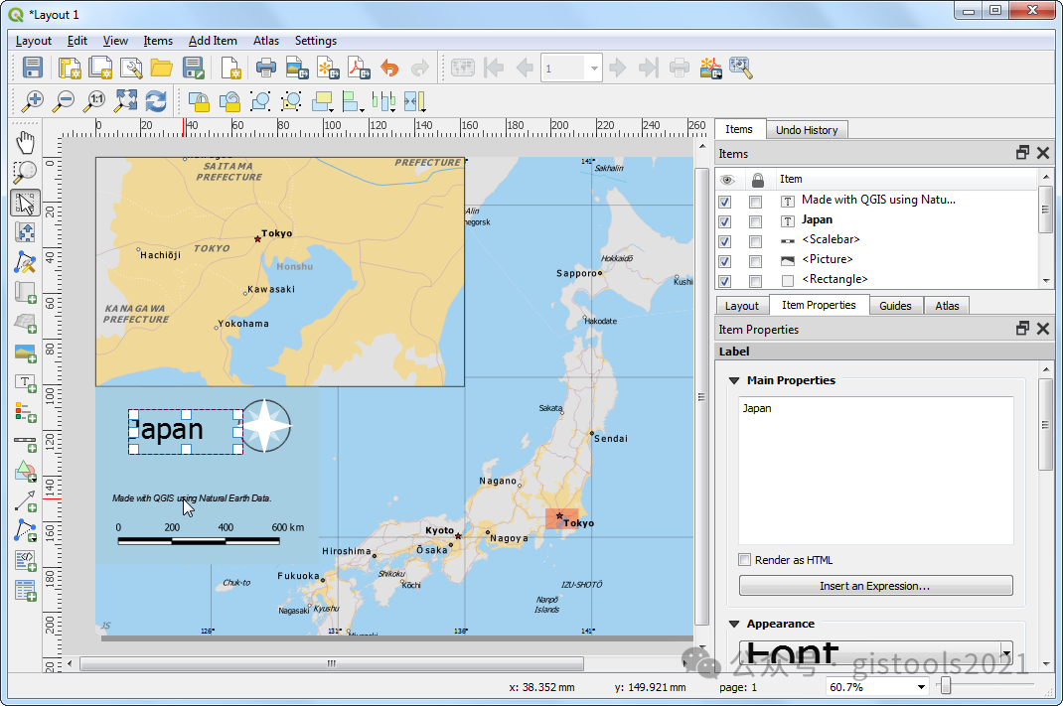Click Insert an Expression button
The width and height of the screenshot is (1063, 706).
875,586
